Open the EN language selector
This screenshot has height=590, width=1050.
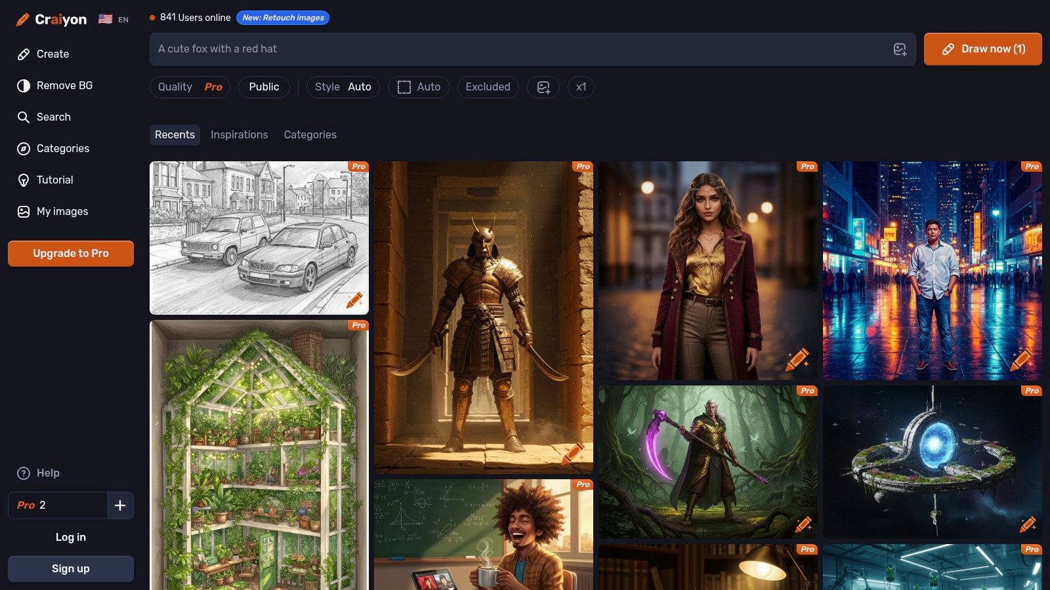click(114, 20)
